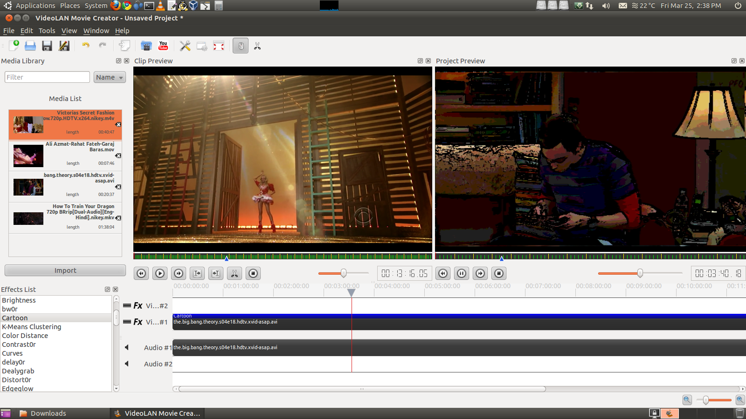Open the Tools menu
This screenshot has width=746, height=419.
coord(47,31)
